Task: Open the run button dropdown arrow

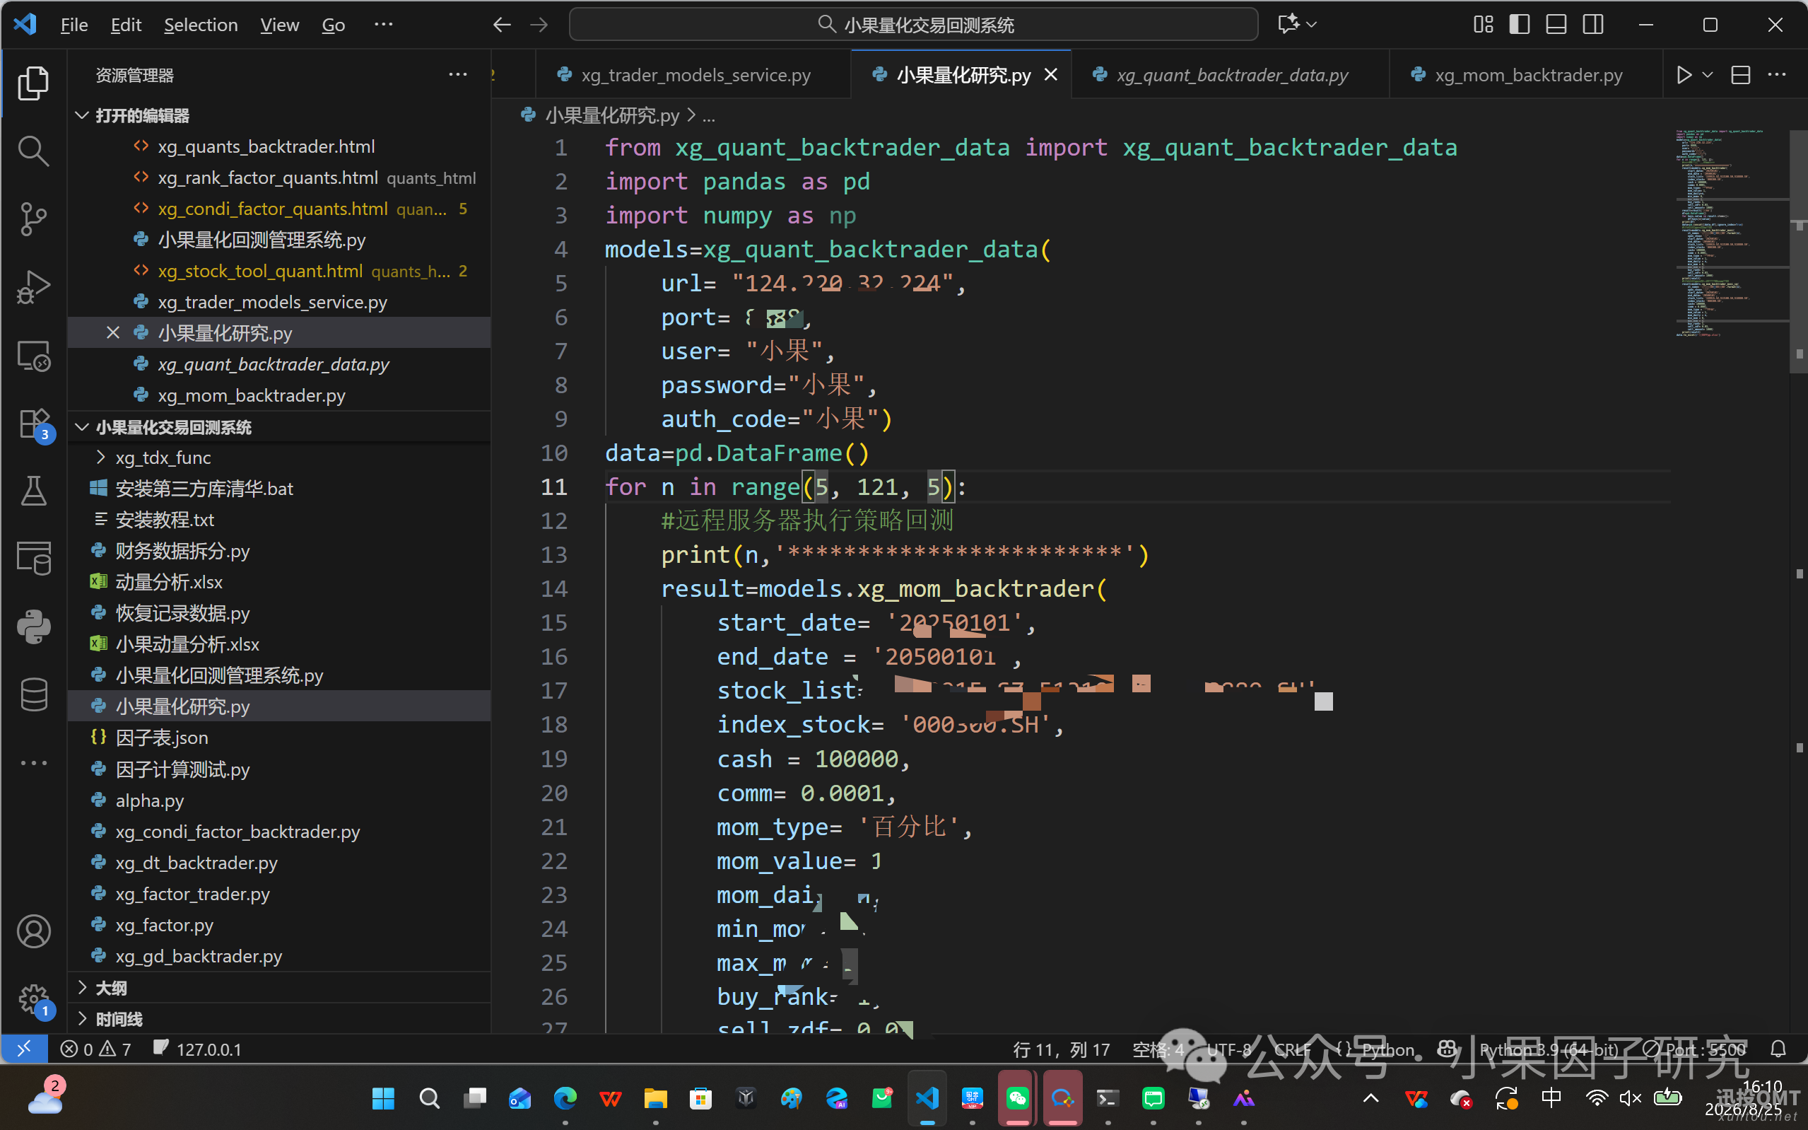Action: 1707,75
